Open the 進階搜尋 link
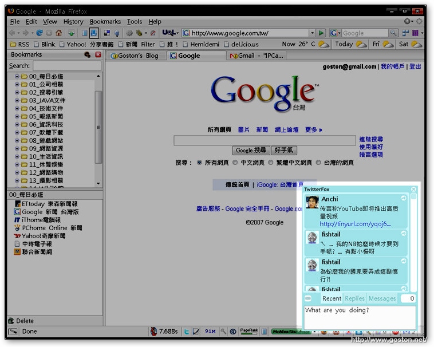This screenshot has height=347, width=434. point(371,139)
